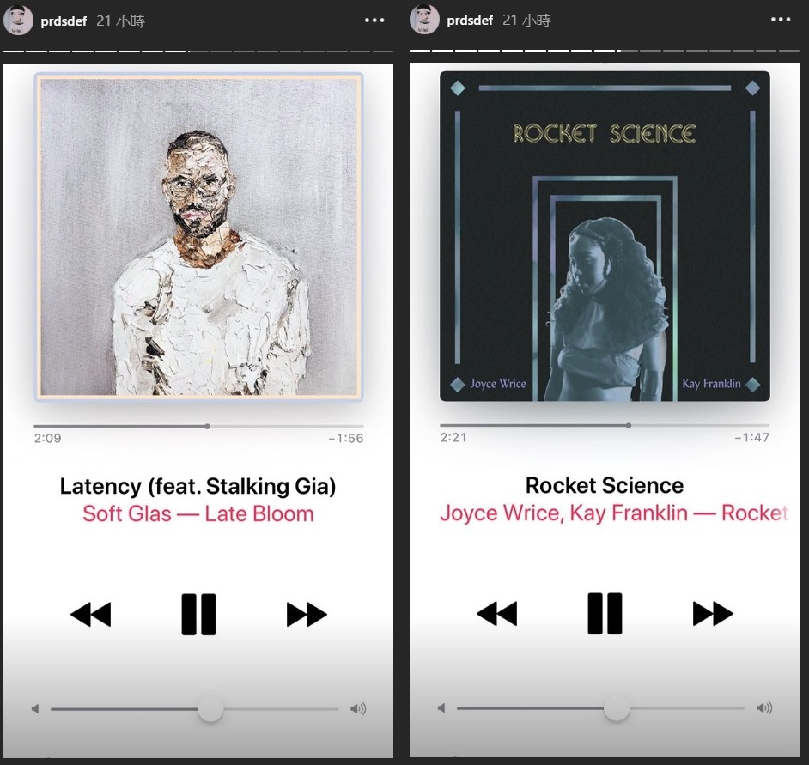The height and width of the screenshot is (765, 809).
Task: Open prdsdef username on left story
Action: click(x=64, y=21)
